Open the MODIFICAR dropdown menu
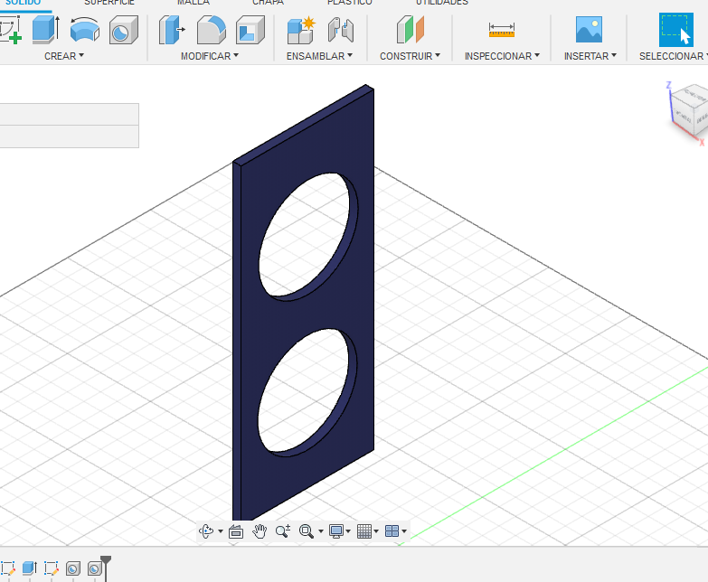The image size is (708, 582). [x=210, y=56]
